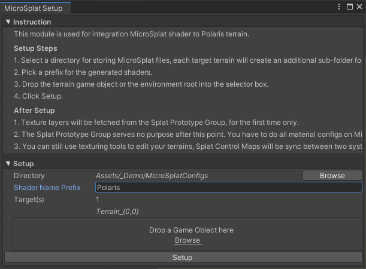This screenshot has height=269, width=366.
Task: Click the Assets/_Demo/MicroSplatConfigs directory path
Action: 152,176
